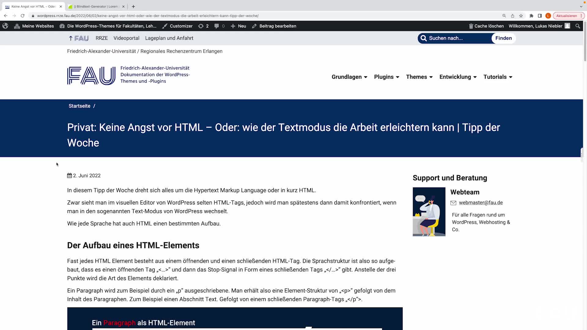587x330 pixels.
Task: Toggle the admin bar search magnifier
Action: (578, 26)
